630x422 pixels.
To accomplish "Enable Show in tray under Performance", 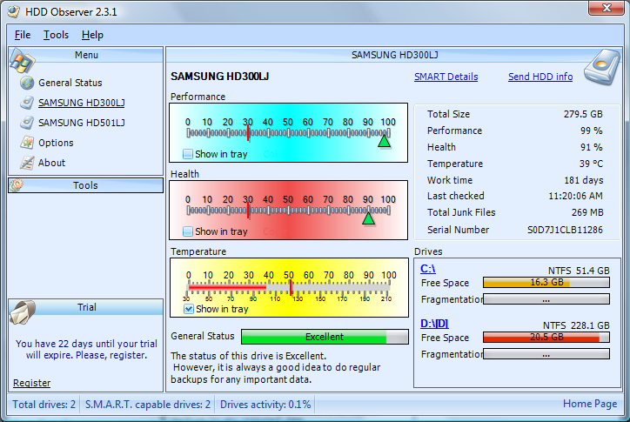I will [x=188, y=155].
